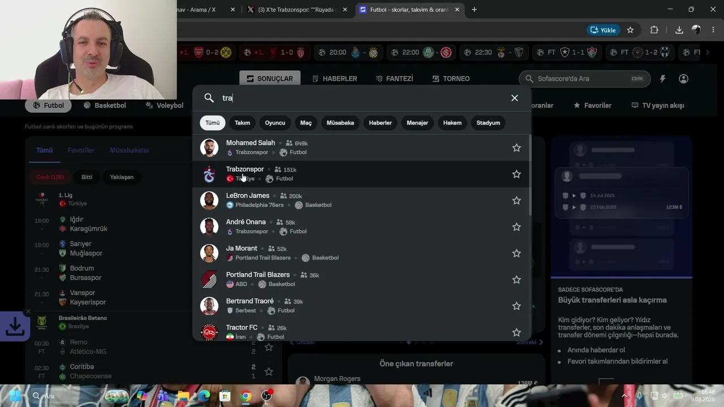Viewport: 724px width, 407px height.
Task: Click the search field containing 'tra'
Action: [362, 98]
